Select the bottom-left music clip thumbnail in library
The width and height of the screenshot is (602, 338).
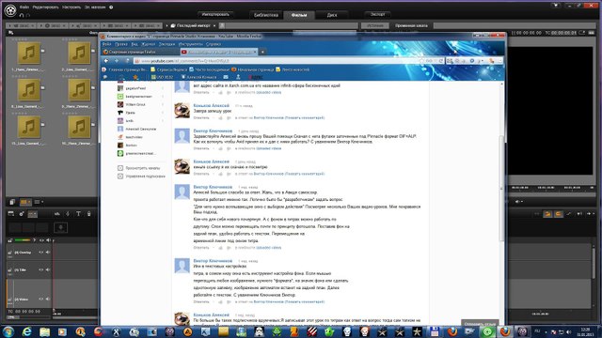29,127
